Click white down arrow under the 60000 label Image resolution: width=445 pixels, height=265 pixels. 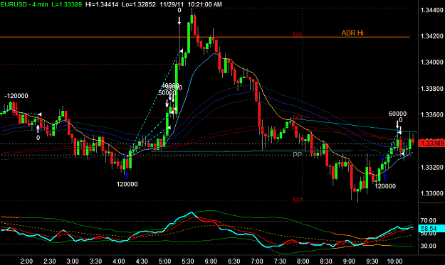[x=397, y=124]
